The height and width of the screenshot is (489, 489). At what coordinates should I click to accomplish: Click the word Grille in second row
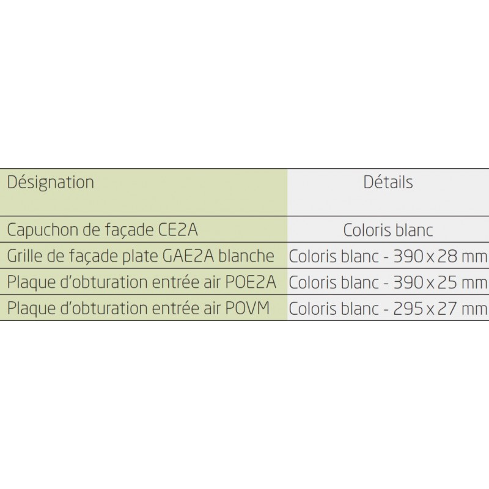(24, 256)
